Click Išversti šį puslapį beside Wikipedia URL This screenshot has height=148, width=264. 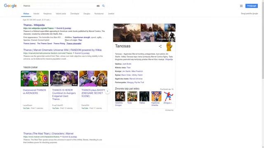[x=64, y=28]
